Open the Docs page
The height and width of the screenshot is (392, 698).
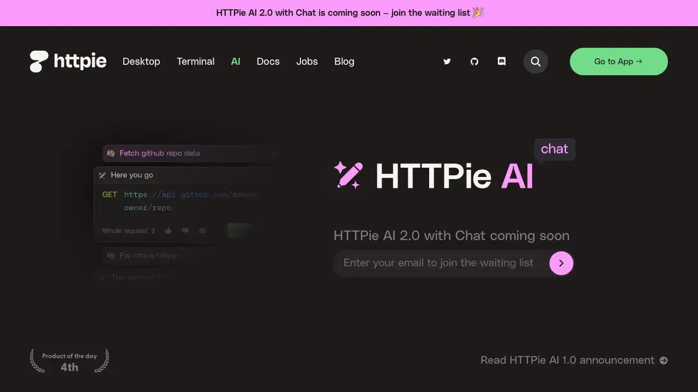(268, 62)
